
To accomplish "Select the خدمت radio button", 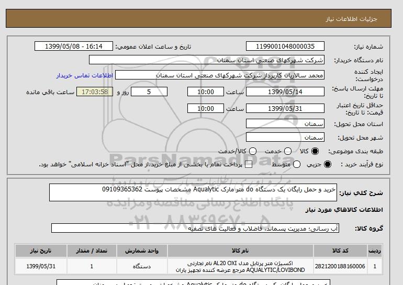I will pos(288,151).
